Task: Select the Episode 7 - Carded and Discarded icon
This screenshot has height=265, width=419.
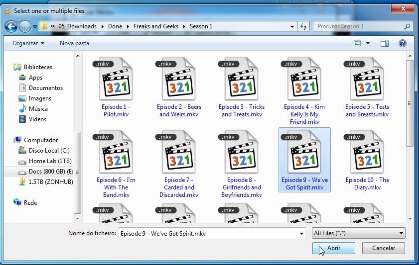Action: (178, 152)
